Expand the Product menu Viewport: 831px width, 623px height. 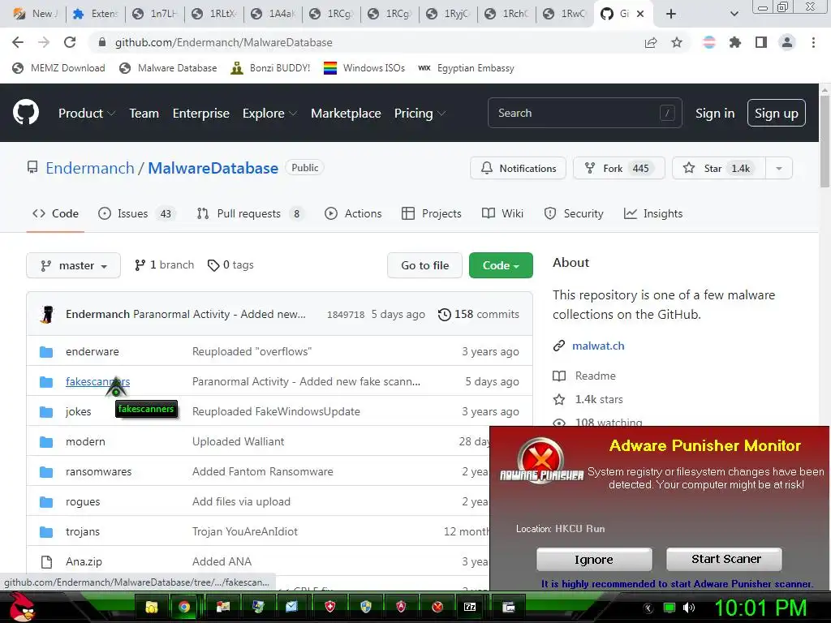(x=87, y=113)
